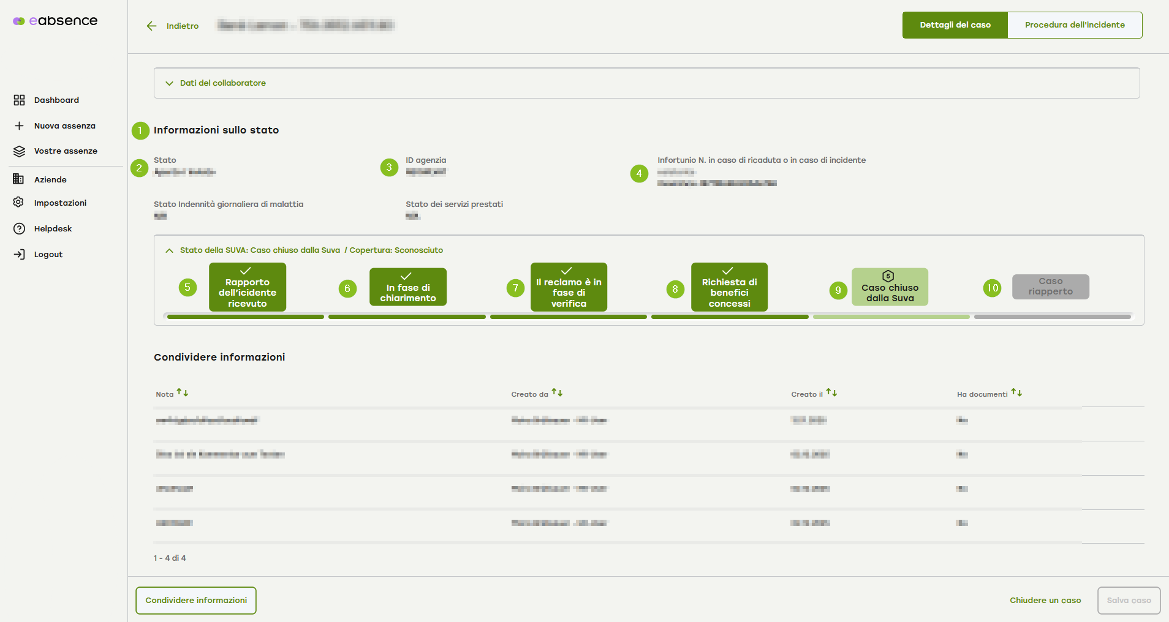Click the Caso chiuso dalla Suva step
Viewport: 1169px width, 622px height.
pyautogui.click(x=890, y=287)
